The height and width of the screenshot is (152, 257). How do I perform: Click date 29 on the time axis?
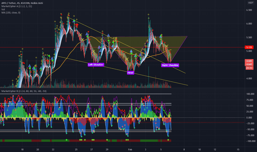[x=107, y=150]
